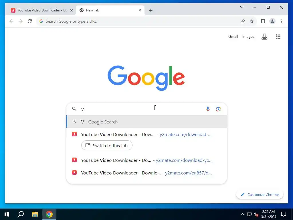The width and height of the screenshot is (293, 220).
Task: Open File Explorer from the taskbar
Action: click(35, 214)
